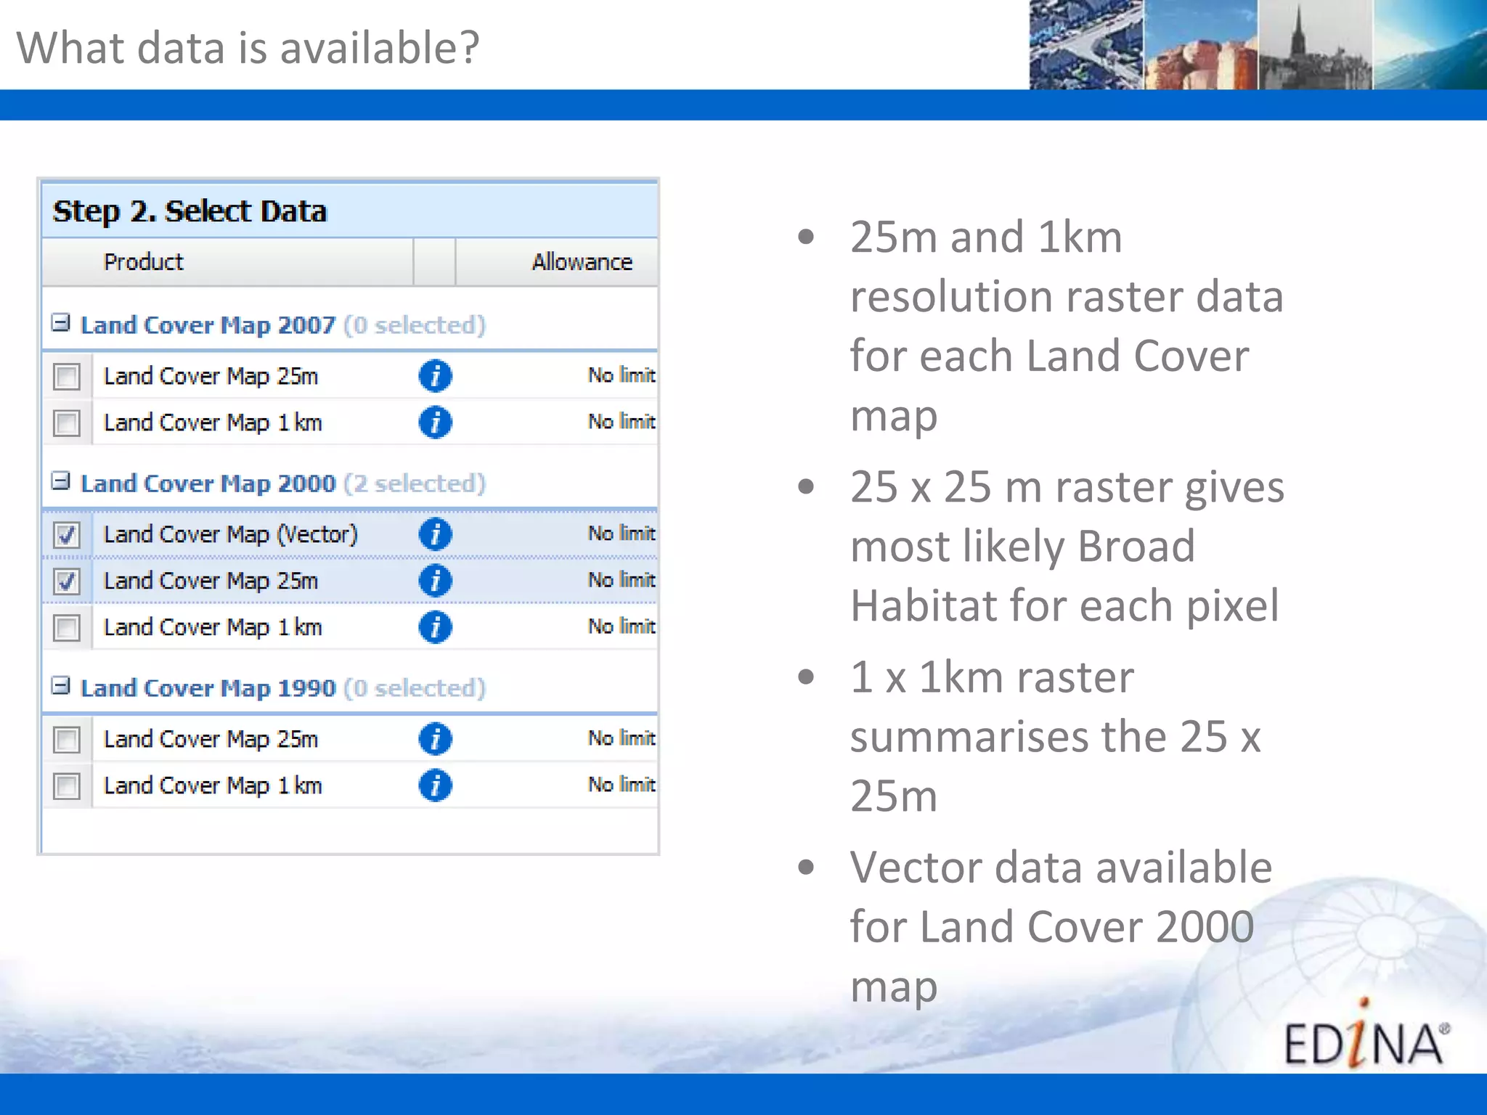Click the church spire thumbnail in header

(x=1315, y=44)
